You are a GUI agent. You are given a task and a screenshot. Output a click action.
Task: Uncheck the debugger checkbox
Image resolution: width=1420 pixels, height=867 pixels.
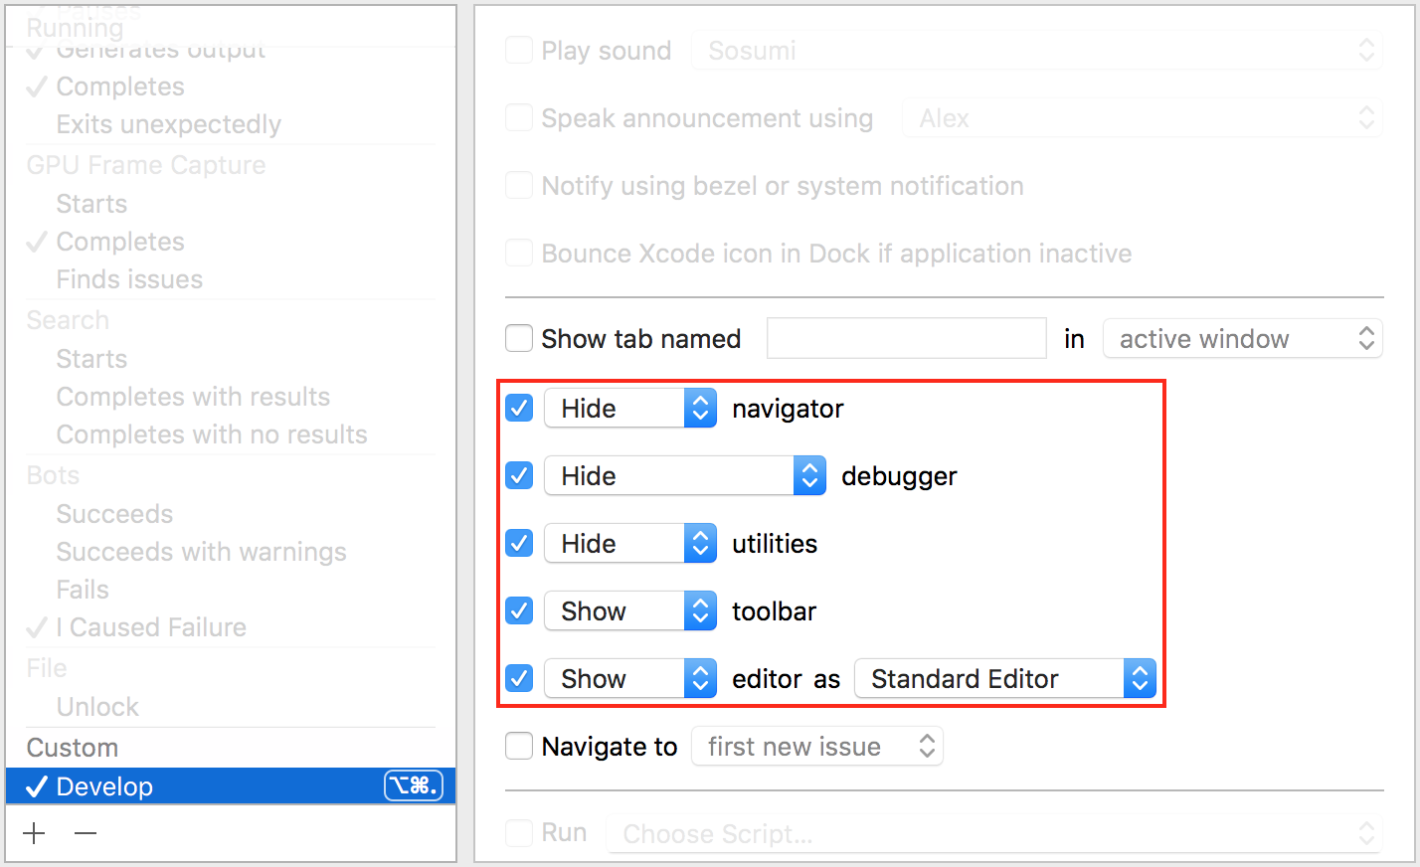[519, 476]
